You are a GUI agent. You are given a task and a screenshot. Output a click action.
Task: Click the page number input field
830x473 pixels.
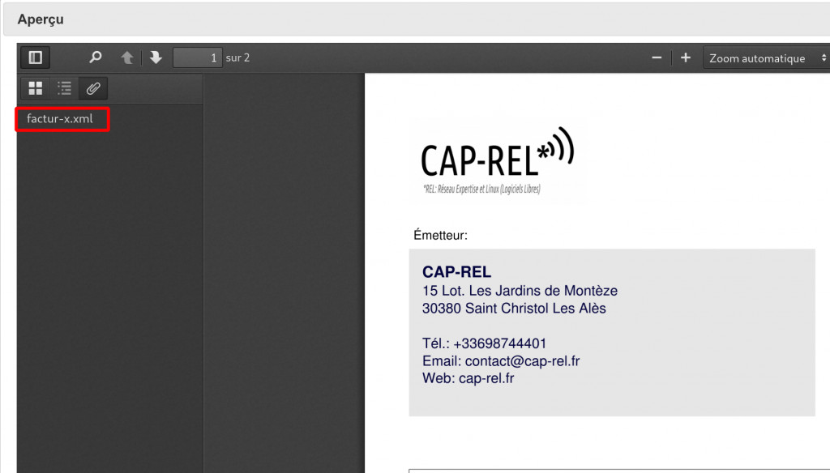[198, 58]
